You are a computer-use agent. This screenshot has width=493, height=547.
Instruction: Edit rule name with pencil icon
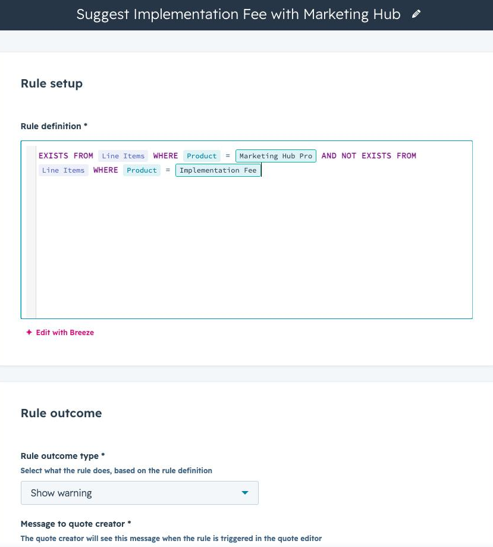(x=416, y=14)
